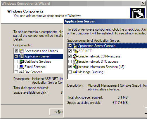
Task: Click the Application Server icon in Components list
Action: click(22, 56)
